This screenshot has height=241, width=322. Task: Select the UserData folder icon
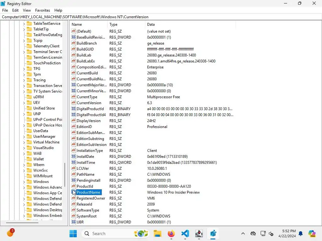coord(29,131)
